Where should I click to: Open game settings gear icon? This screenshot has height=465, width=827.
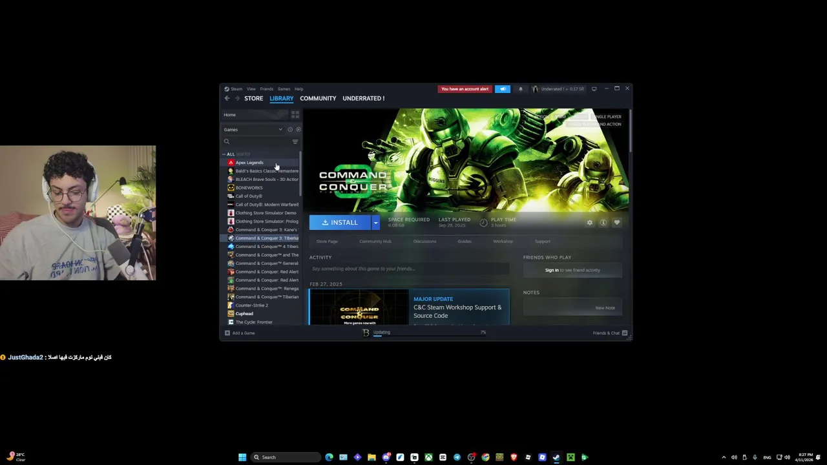click(589, 222)
